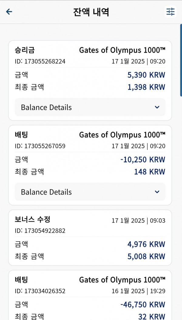Screen dimensions: 182x320
Task: Open the filter settings sliders icon
Action: coord(170,12)
